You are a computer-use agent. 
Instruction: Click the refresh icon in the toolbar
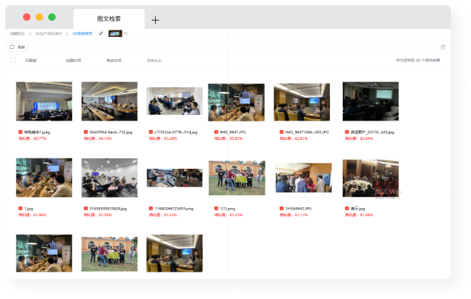(12, 47)
